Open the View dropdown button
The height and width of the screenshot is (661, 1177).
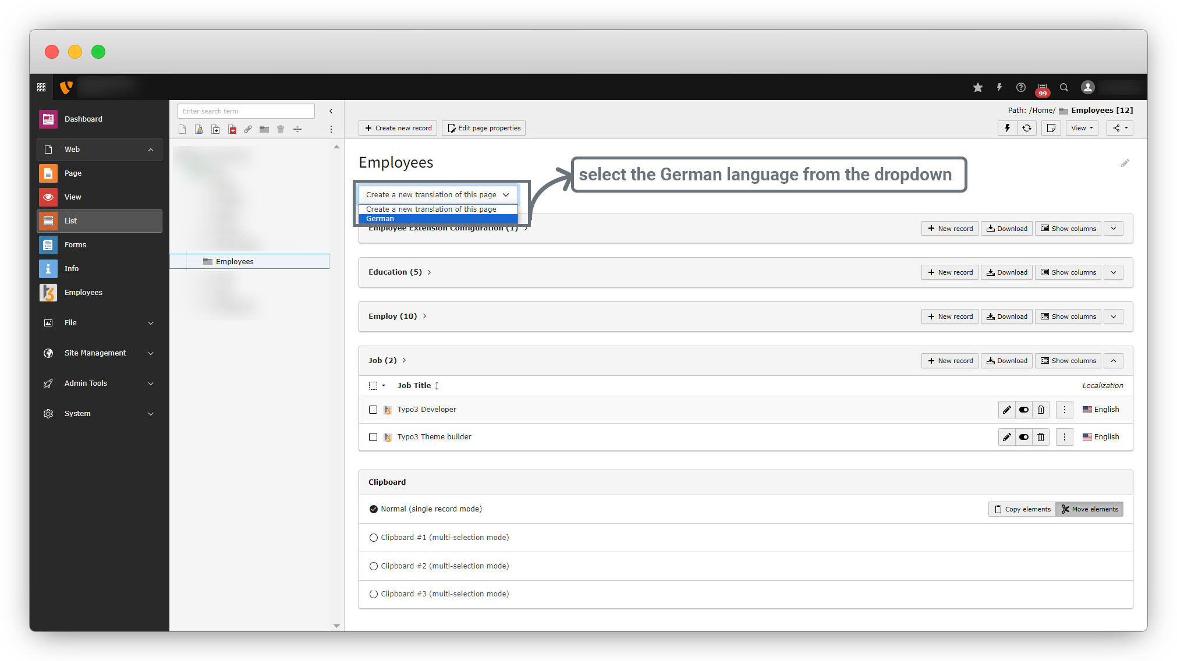1082,128
